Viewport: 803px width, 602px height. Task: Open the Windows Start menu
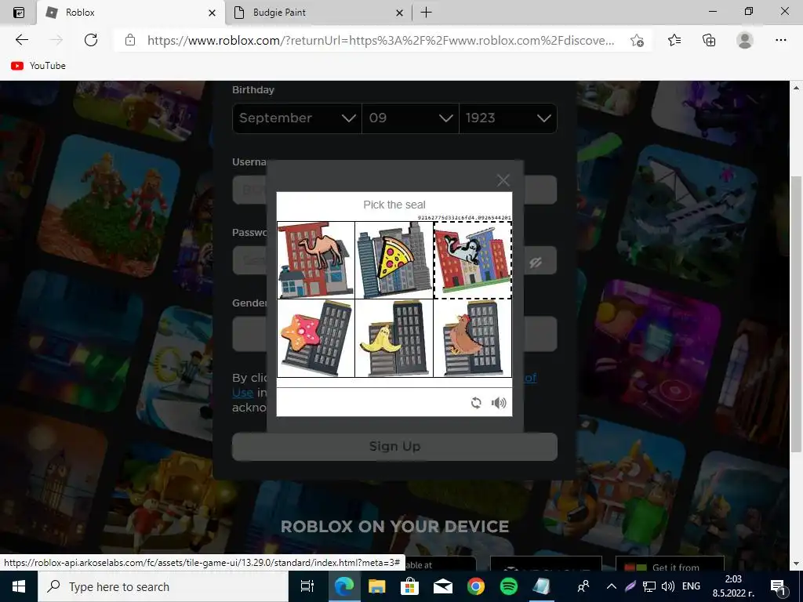[19, 586]
